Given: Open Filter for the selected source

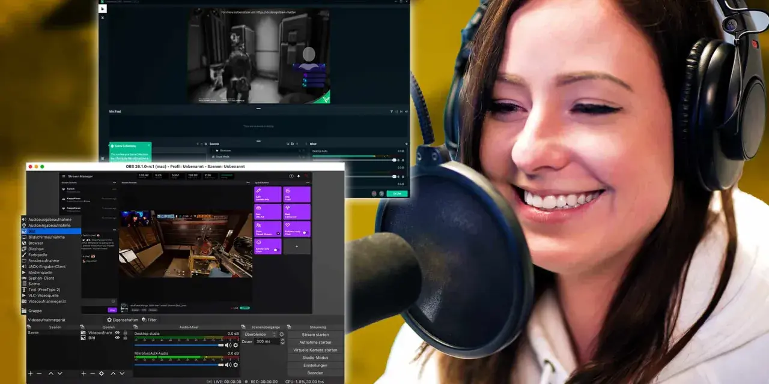Looking at the screenshot, I should point(150,320).
